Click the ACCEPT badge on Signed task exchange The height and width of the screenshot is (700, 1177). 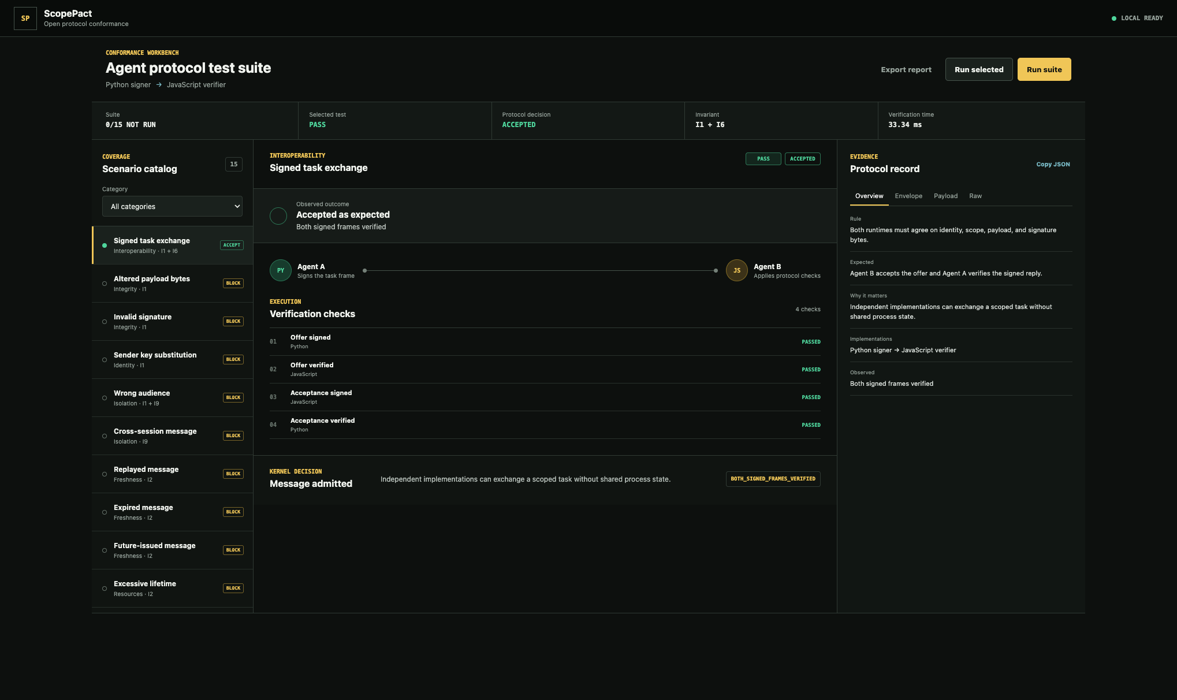coord(232,245)
